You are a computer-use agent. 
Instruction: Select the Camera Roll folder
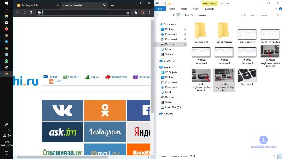(x=201, y=33)
